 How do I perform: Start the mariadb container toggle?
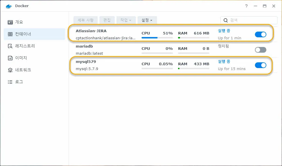click(x=260, y=50)
